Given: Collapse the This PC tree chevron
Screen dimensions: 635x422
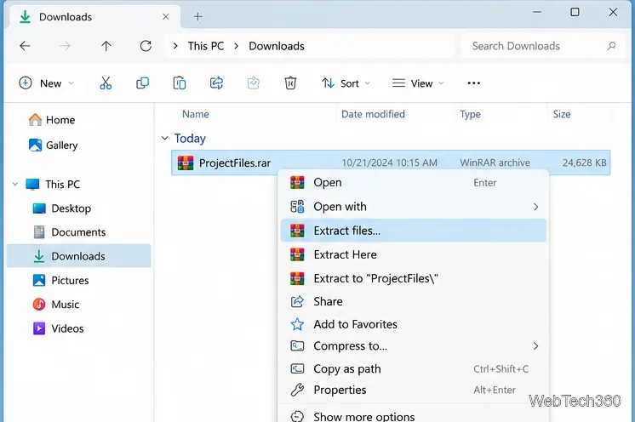Looking at the screenshot, I should (x=15, y=185).
